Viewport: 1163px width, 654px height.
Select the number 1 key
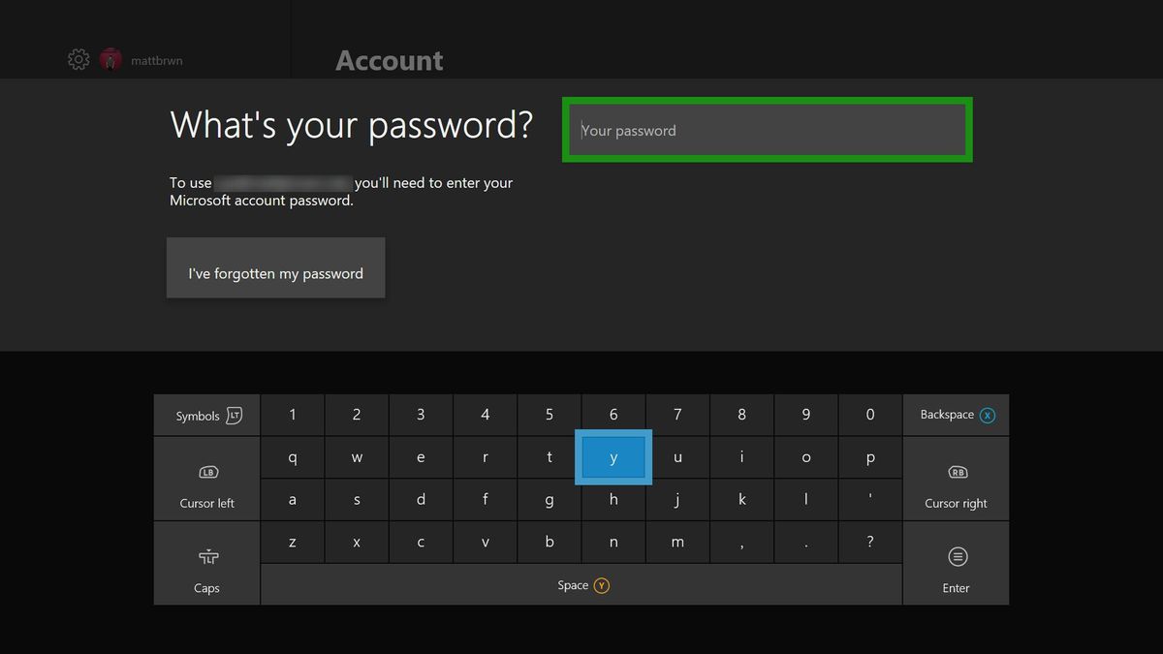(293, 416)
